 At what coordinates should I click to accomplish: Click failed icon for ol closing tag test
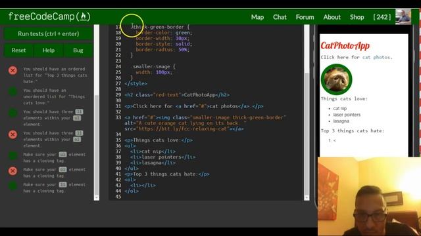click(x=12, y=170)
